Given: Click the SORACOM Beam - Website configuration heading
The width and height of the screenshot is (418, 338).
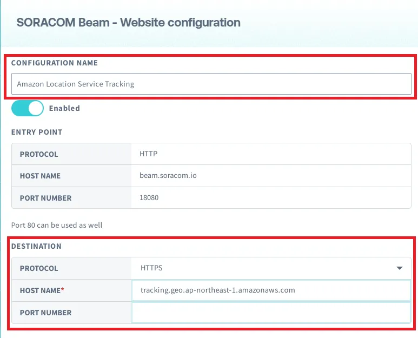Looking at the screenshot, I should [129, 22].
